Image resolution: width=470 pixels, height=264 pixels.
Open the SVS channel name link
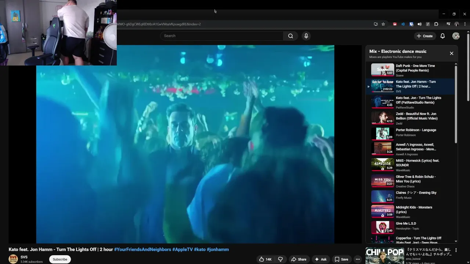24,257
